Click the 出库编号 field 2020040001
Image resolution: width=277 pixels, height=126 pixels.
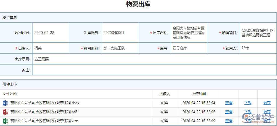[120, 33]
